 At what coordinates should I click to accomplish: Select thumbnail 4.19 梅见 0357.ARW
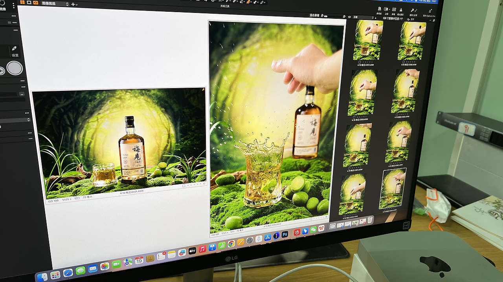tap(367, 40)
